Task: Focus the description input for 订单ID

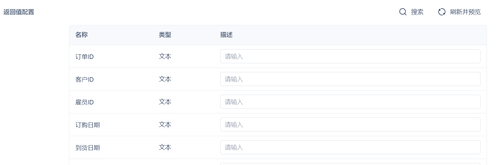Action: [350, 56]
